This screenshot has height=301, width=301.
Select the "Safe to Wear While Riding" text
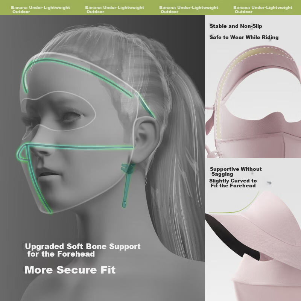point(244,37)
